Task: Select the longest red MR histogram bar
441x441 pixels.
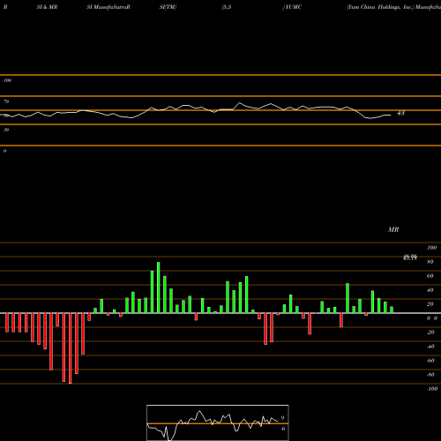Action: pos(70,348)
